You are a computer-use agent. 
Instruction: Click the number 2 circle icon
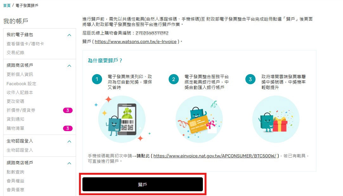(174, 79)
